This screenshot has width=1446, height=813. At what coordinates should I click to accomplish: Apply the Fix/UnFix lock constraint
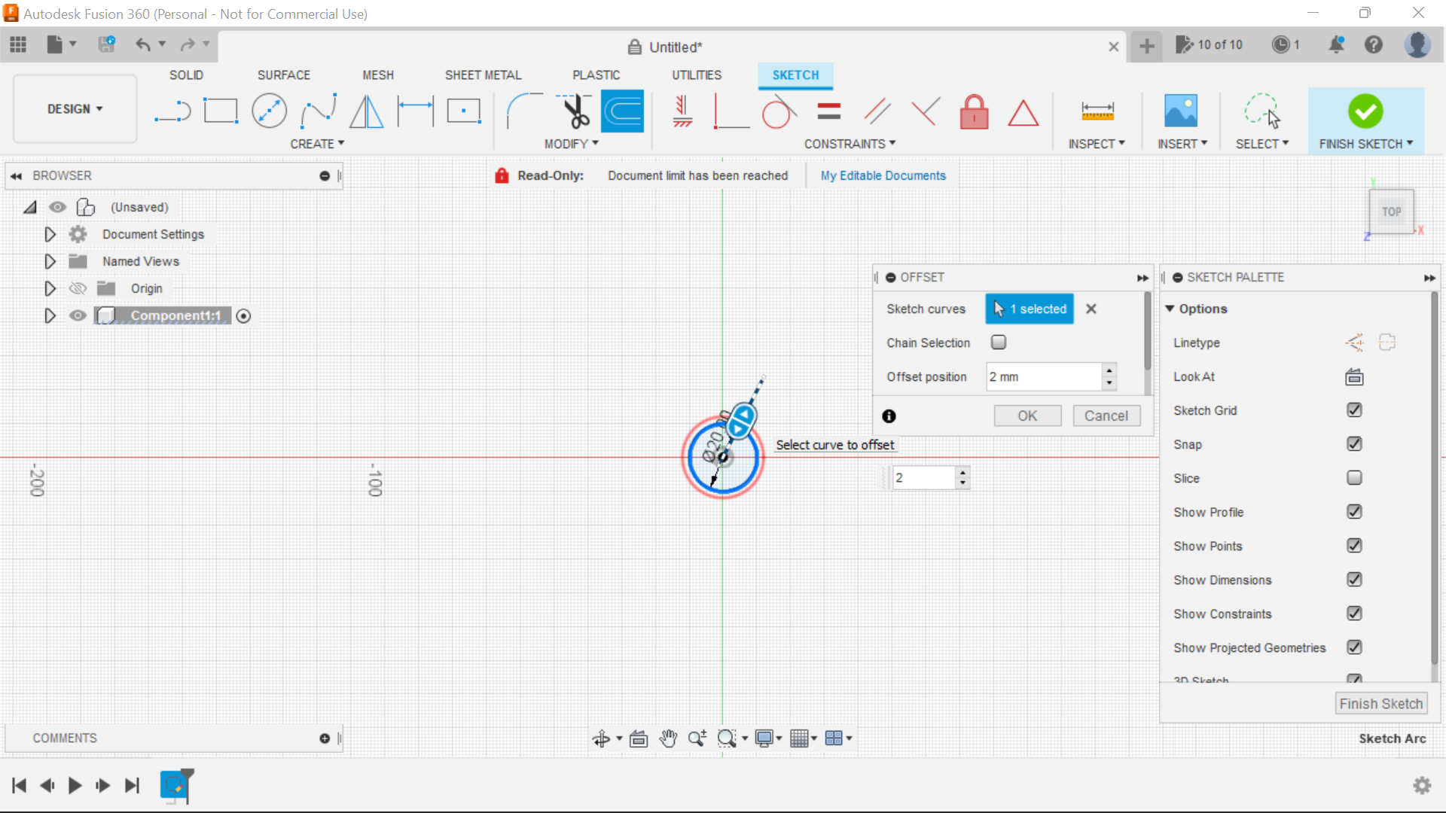tap(975, 111)
